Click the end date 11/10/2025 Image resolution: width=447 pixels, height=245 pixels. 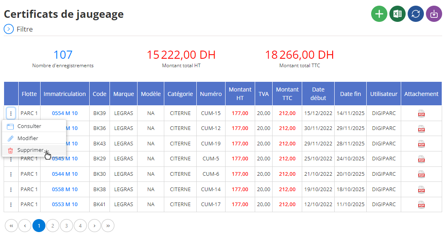[x=350, y=205]
